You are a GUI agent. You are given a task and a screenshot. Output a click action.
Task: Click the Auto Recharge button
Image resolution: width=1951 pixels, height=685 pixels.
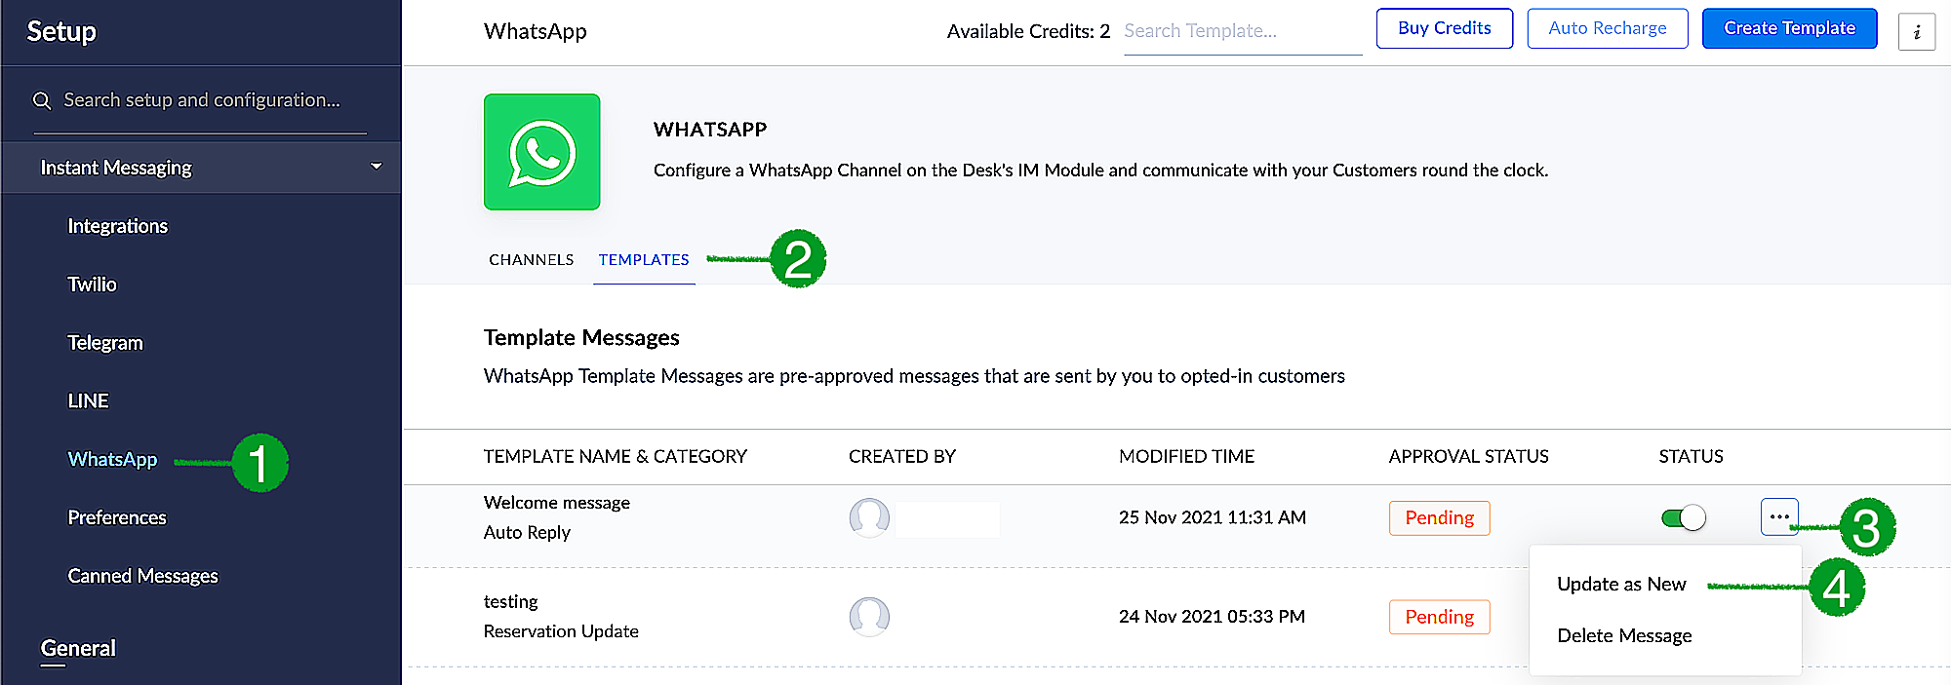tap(1608, 28)
